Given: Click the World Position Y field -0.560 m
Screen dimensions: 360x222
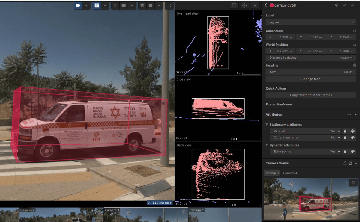Looking at the screenshot, I should click(x=311, y=51).
